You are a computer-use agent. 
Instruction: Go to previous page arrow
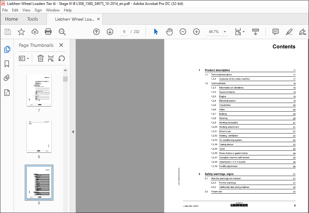96,32
